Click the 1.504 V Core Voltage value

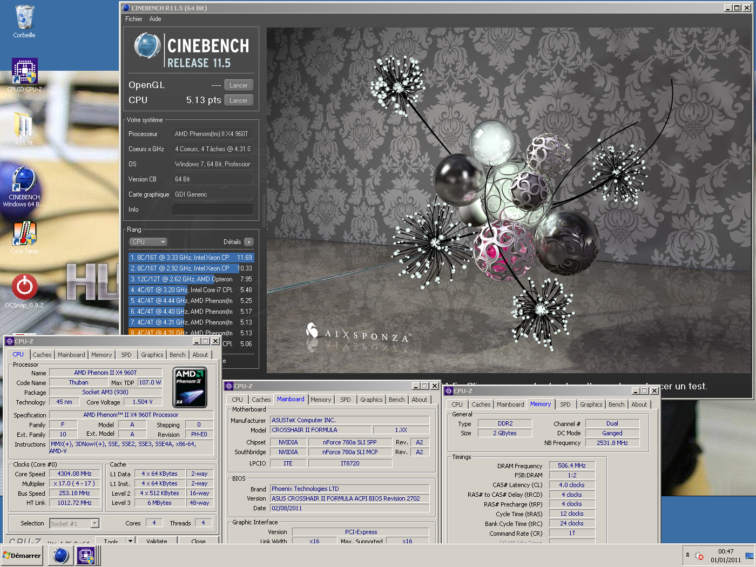tap(143, 402)
